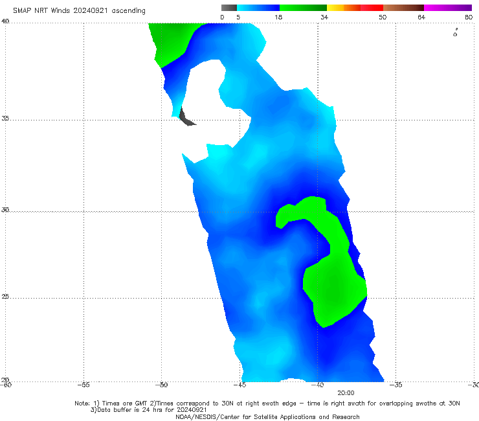Image resolution: width=479 pixels, height=421 pixels.
Task: Click the note '3)Data buffer is 24 hrs for 20240921'
Action: 149,410
